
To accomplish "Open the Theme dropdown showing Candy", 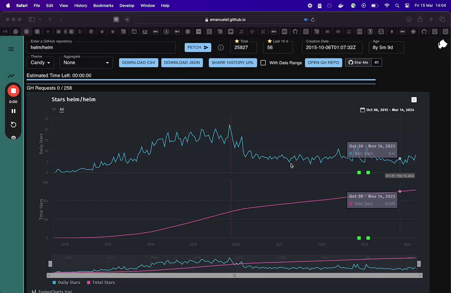I will tap(41, 62).
